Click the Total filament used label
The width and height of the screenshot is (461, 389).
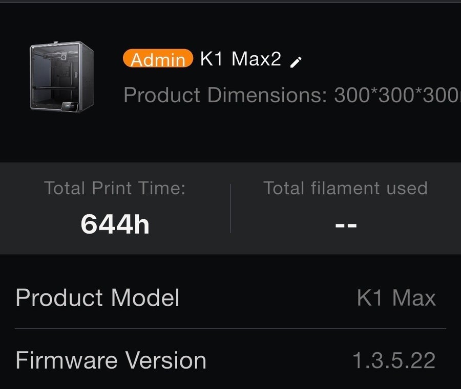(345, 188)
